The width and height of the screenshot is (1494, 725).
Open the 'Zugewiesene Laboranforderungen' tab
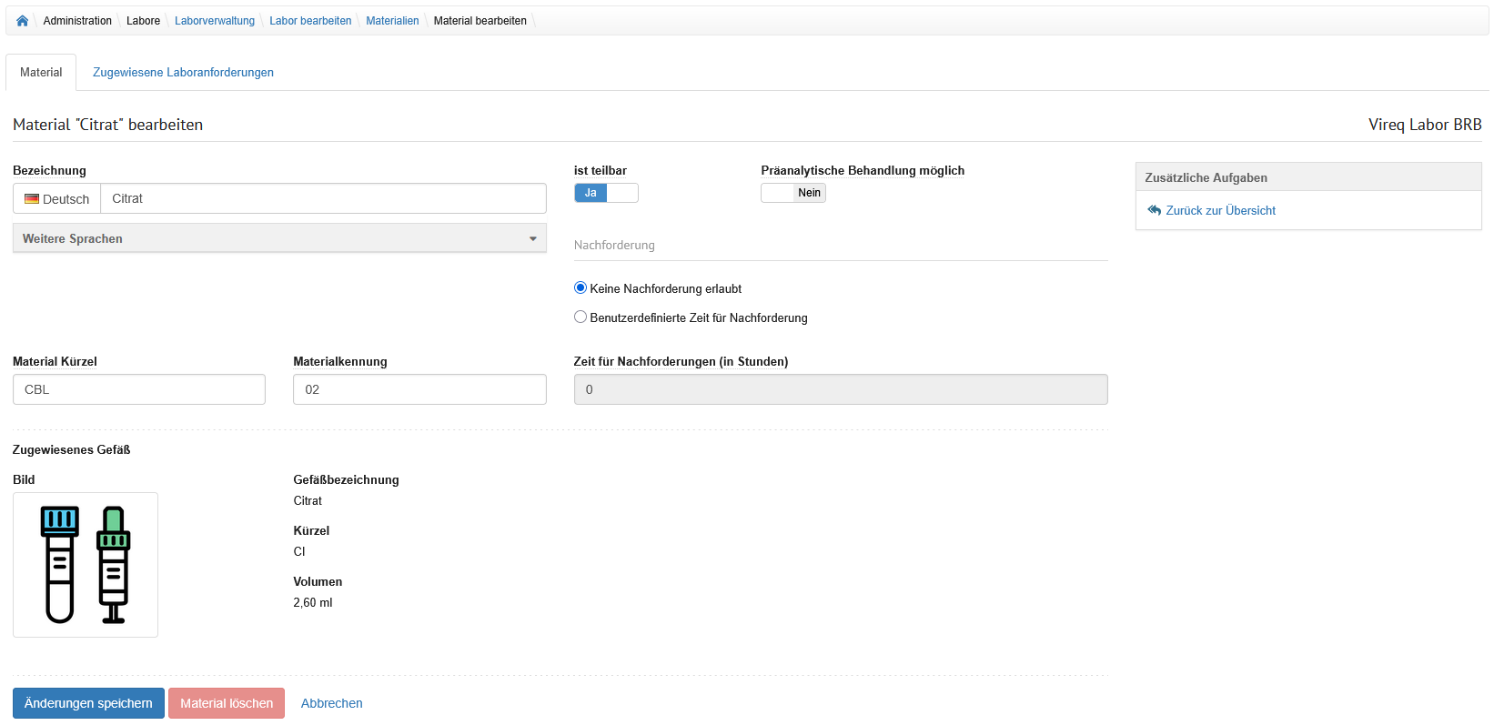click(183, 73)
